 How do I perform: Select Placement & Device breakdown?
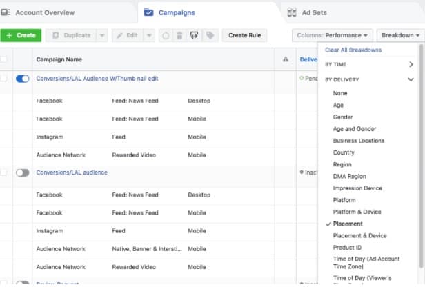click(359, 235)
